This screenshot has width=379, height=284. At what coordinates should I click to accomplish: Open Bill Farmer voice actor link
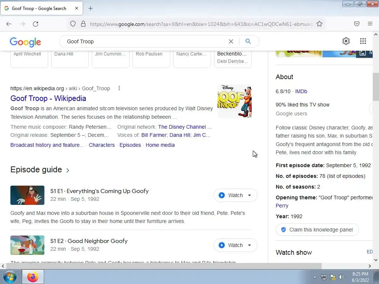[x=154, y=135]
